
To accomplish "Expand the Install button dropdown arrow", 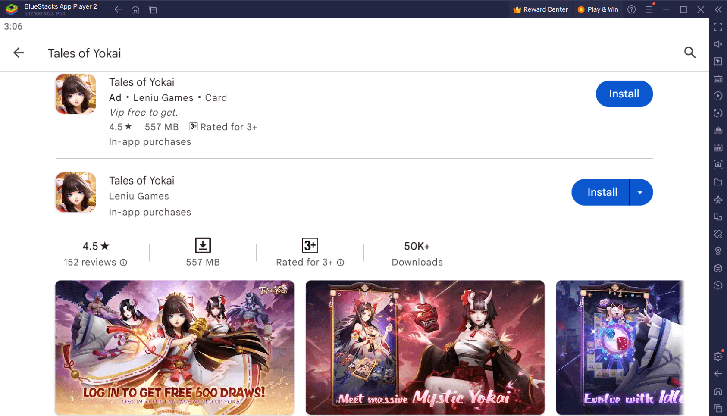I will 641,192.
